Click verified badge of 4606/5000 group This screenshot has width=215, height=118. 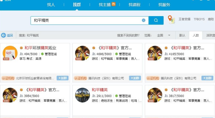[x=94, y=48]
